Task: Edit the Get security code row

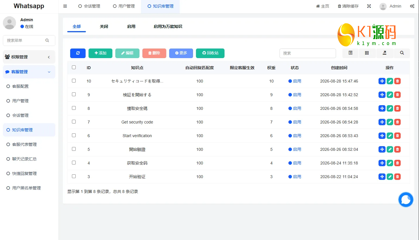Action: coord(390,122)
